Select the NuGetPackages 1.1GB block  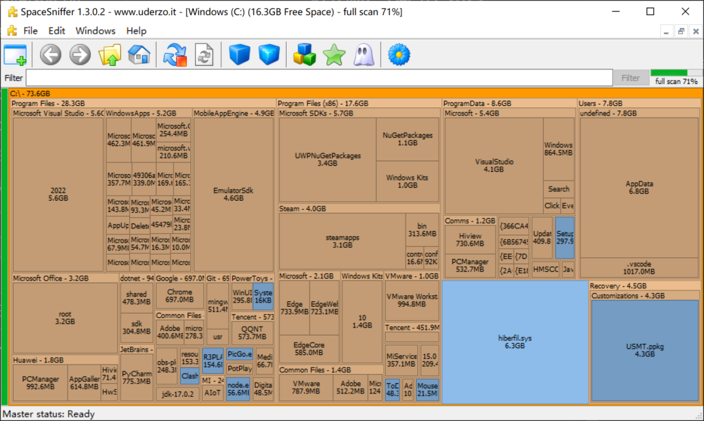click(x=408, y=139)
